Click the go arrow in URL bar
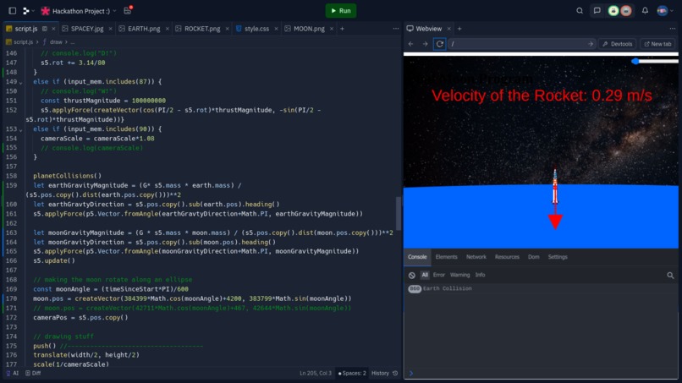 click(591, 44)
